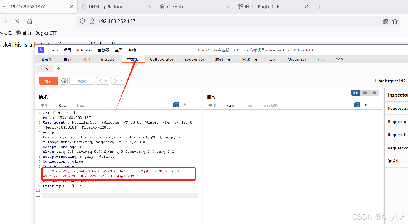The image size is (408, 224).
Task: Open Intruder menu in Burp menu bar
Action: pos(85,50)
